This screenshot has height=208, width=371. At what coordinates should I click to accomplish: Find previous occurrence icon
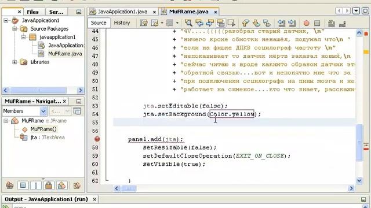point(199,23)
